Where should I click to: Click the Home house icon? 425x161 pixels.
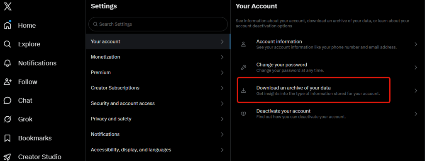[x=7, y=25]
